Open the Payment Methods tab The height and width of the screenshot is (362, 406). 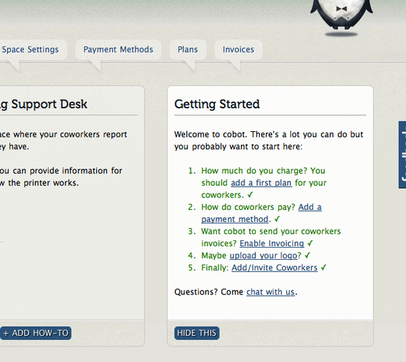tap(118, 49)
